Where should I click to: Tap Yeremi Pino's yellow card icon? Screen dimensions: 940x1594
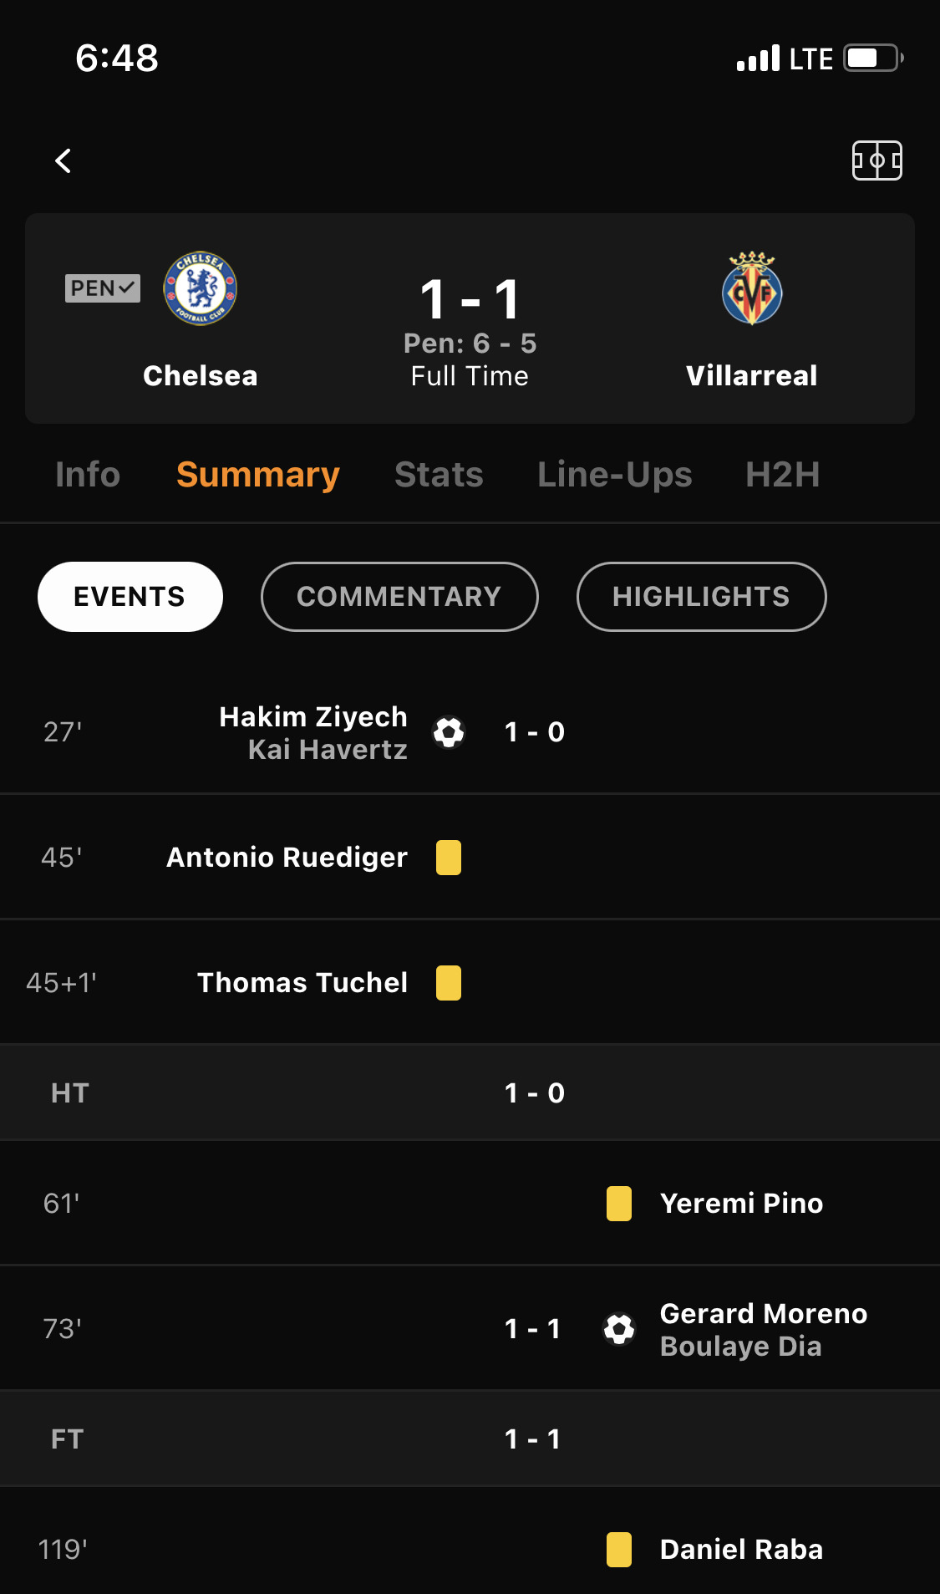point(619,1204)
